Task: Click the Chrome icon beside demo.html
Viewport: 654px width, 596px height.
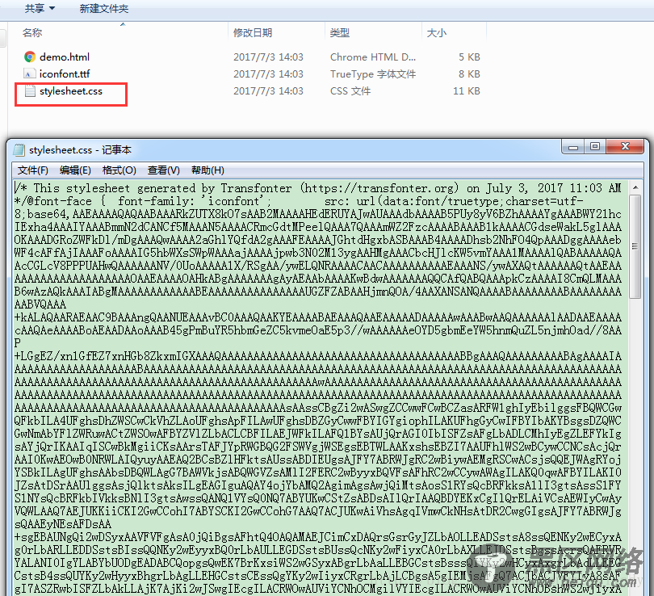Action: 30,57
